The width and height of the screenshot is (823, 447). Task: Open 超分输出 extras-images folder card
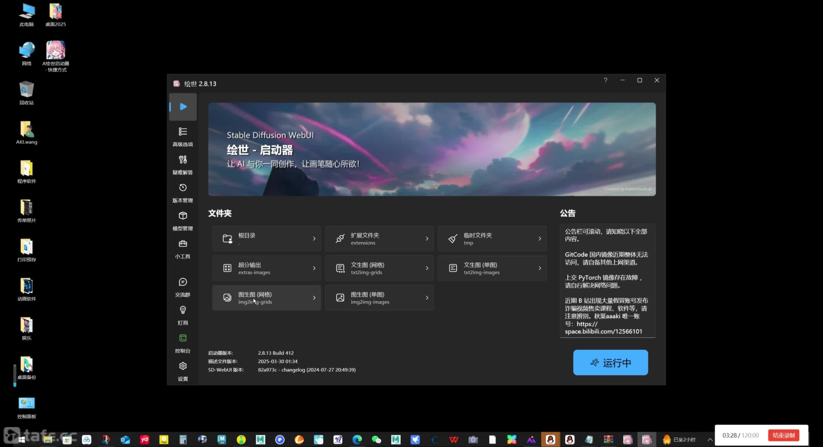[267, 268]
